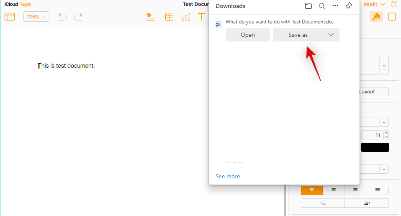Toggle the Format paintbrush panel
The image size is (401, 216).
pos(376,17)
